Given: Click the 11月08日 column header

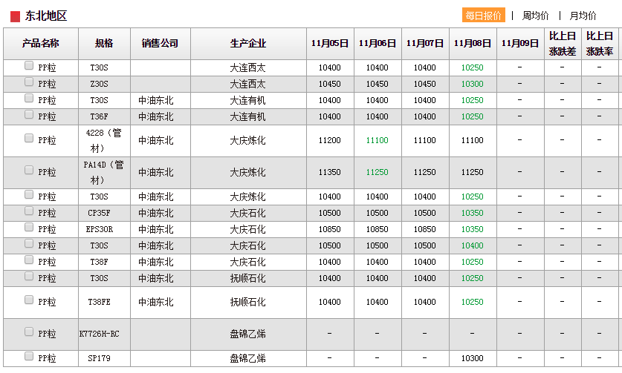Looking at the screenshot, I should click(x=473, y=44).
